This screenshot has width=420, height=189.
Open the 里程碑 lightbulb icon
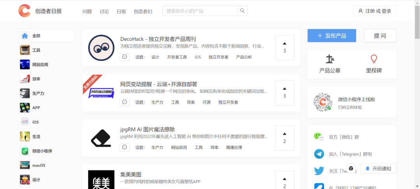pos(374,59)
